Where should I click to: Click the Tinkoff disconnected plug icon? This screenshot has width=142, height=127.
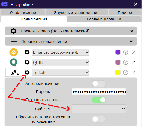tap(14, 73)
